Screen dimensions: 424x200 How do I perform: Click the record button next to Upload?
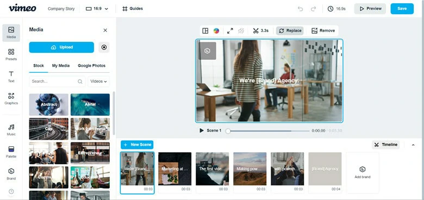[104, 47]
